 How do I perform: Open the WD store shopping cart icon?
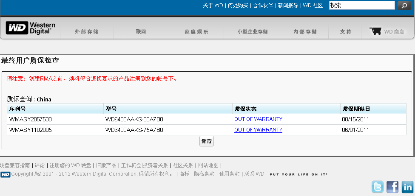pyautogui.click(x=375, y=31)
